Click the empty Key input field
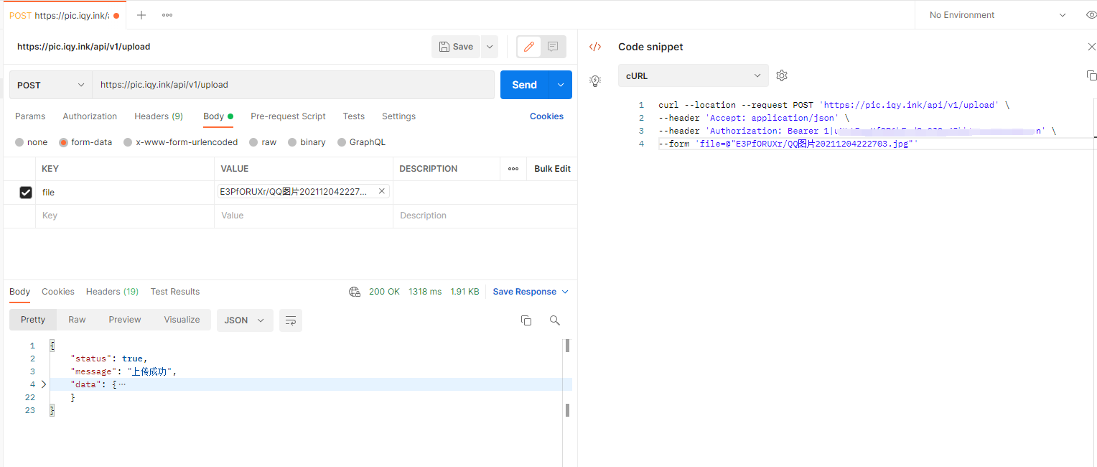The image size is (1097, 467). click(125, 216)
